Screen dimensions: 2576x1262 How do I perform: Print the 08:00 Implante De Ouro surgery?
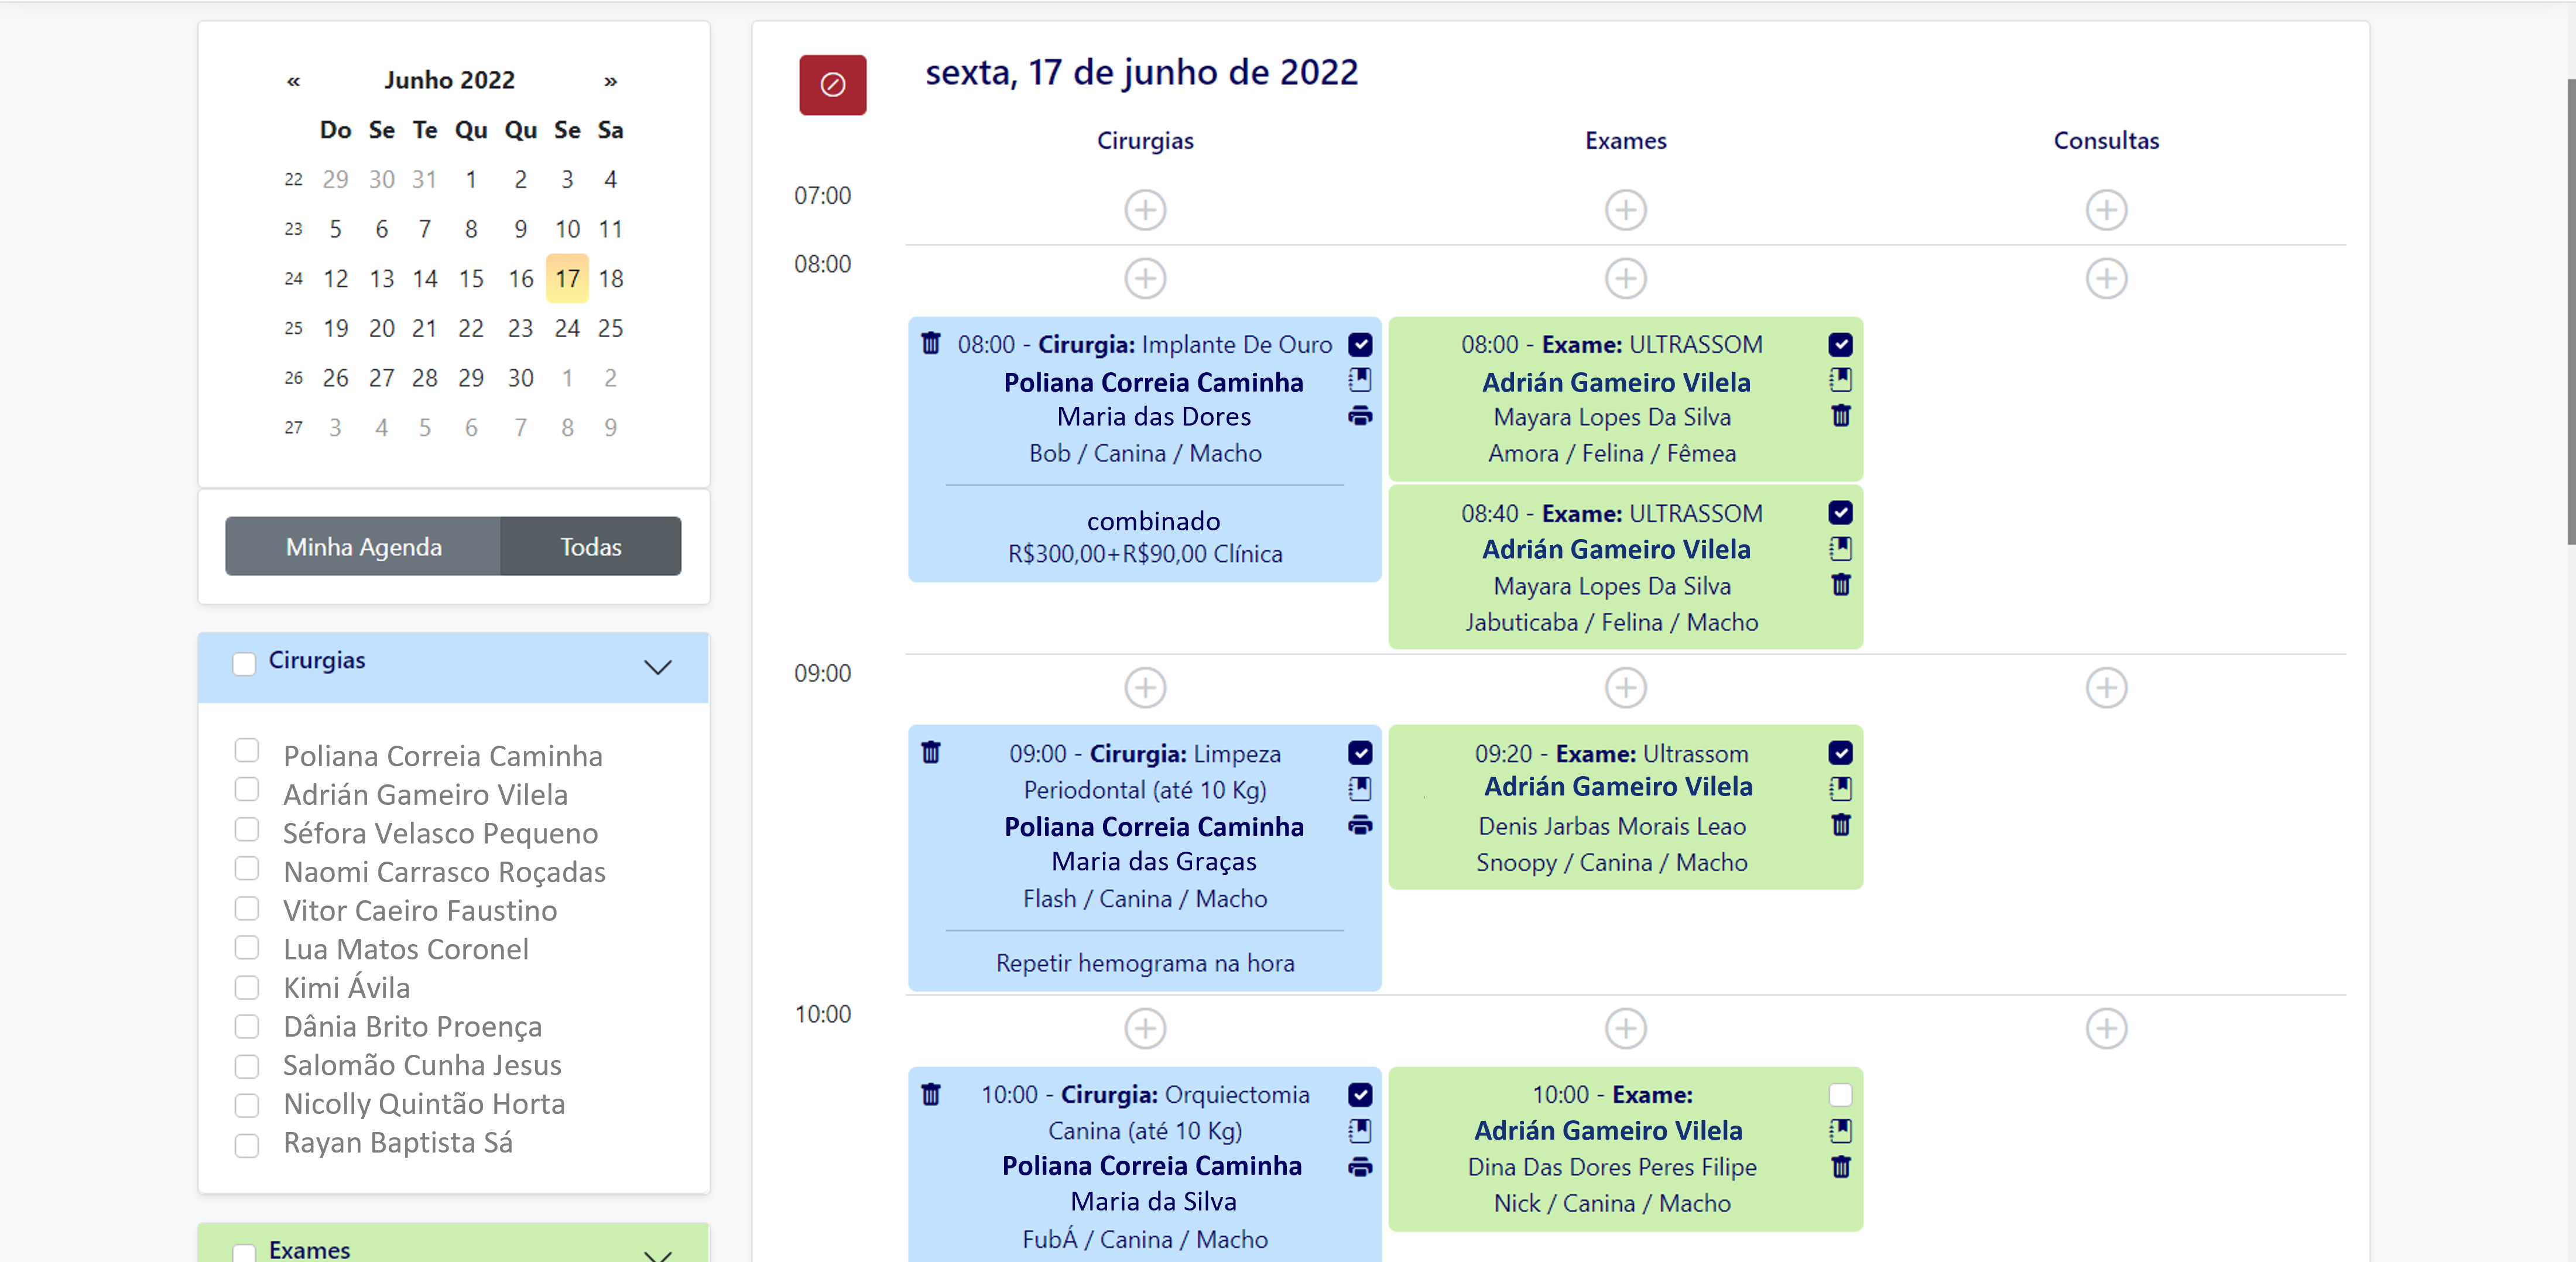pos(1360,416)
